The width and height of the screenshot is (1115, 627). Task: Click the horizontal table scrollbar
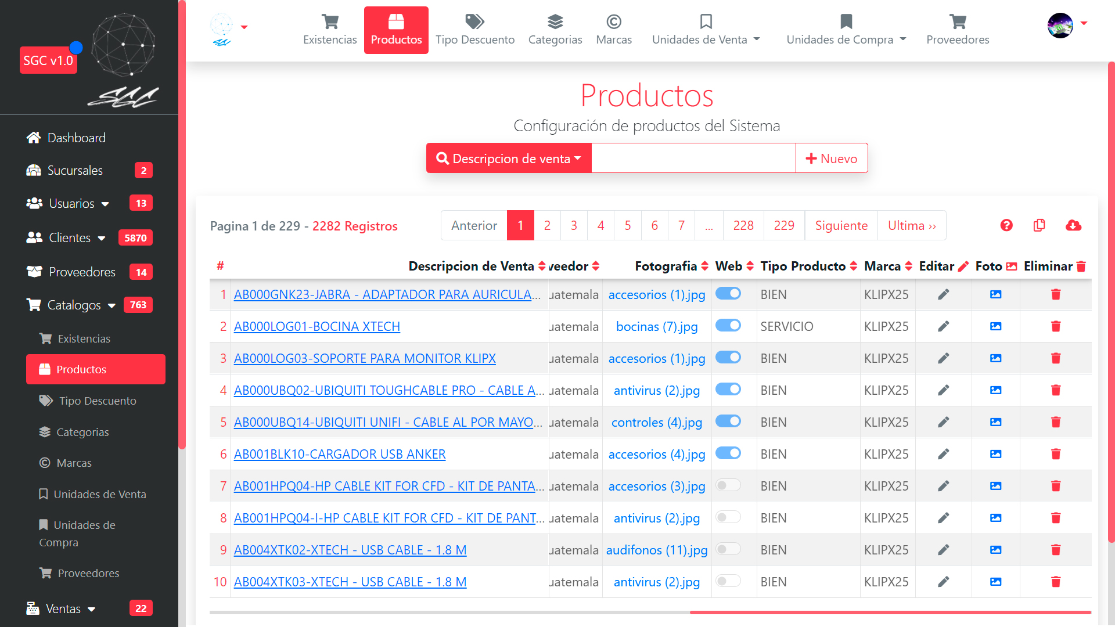(x=890, y=612)
